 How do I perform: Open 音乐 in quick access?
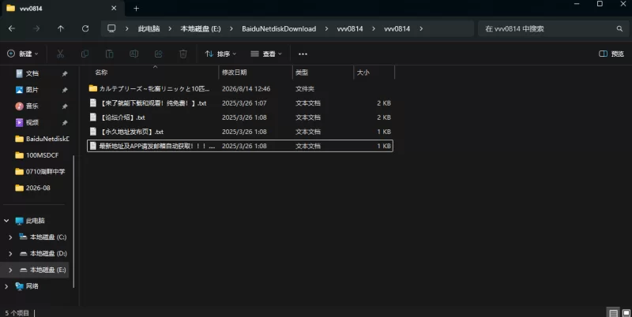(x=32, y=106)
